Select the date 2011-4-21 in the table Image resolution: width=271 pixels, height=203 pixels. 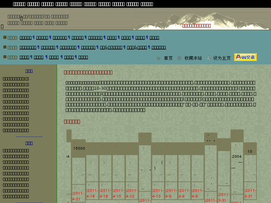(x=78, y=196)
